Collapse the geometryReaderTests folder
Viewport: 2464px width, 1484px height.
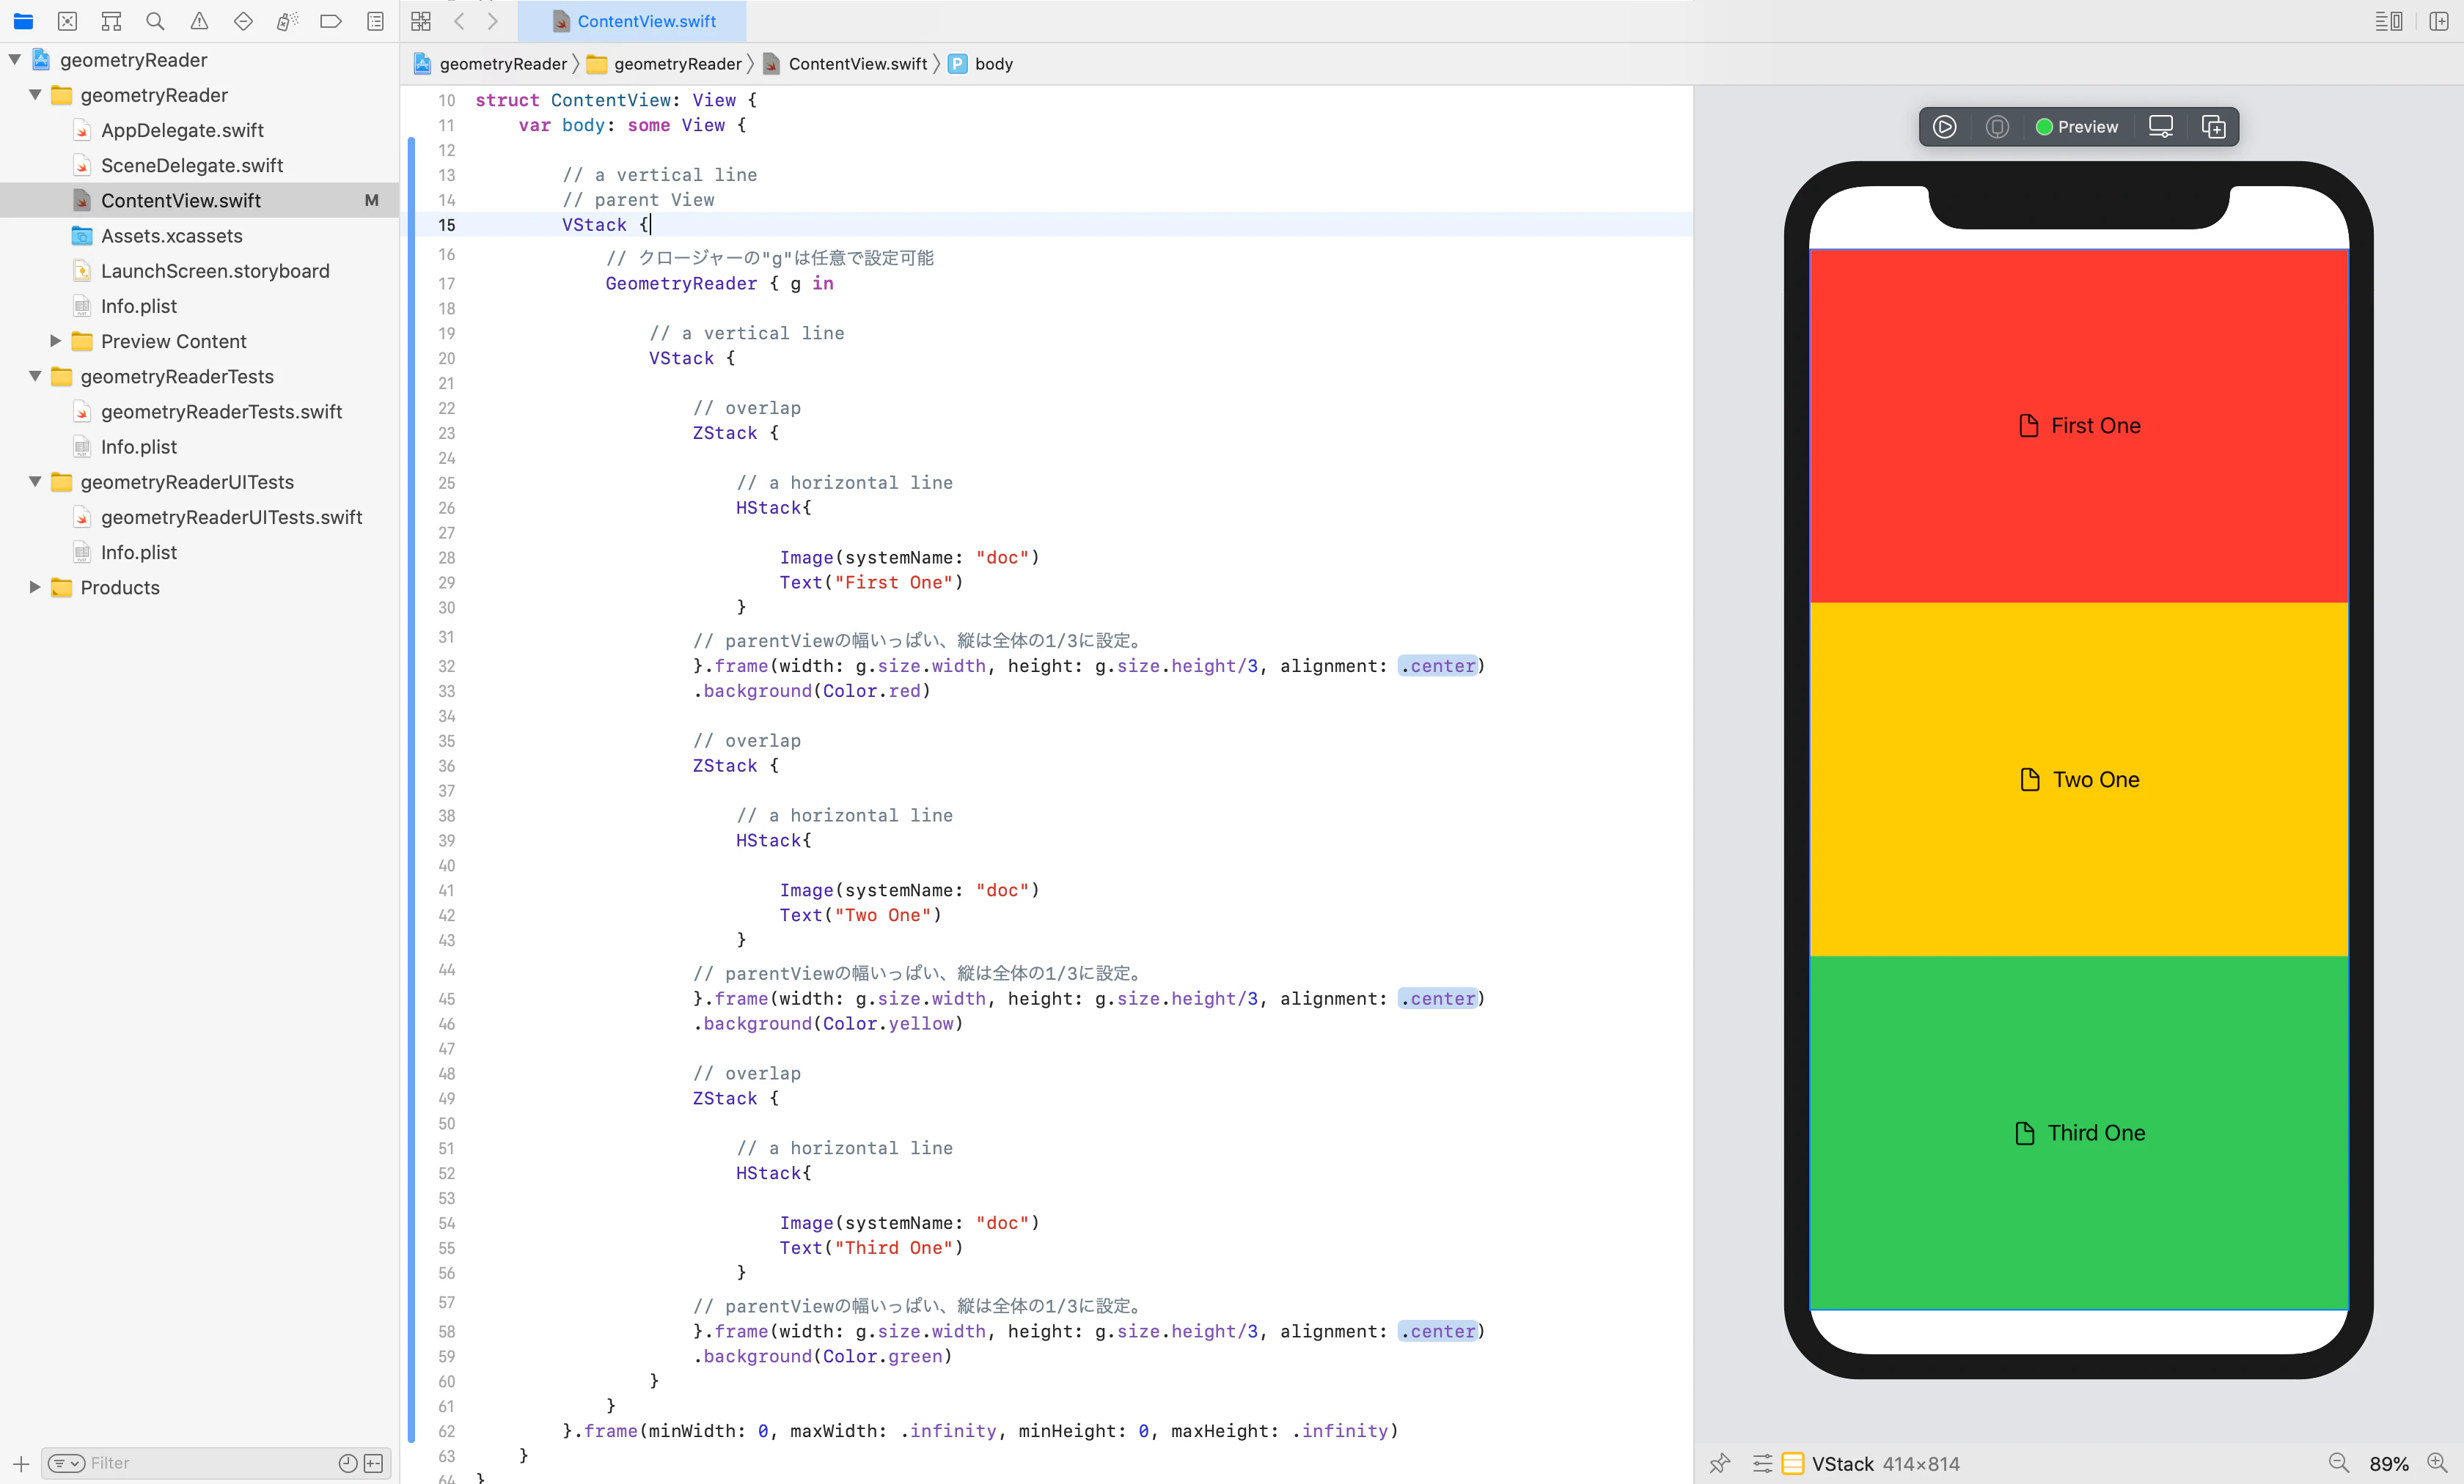(x=35, y=376)
